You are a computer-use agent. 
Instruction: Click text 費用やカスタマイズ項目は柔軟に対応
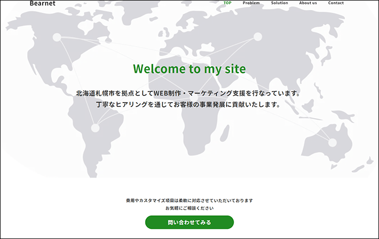click(189, 201)
